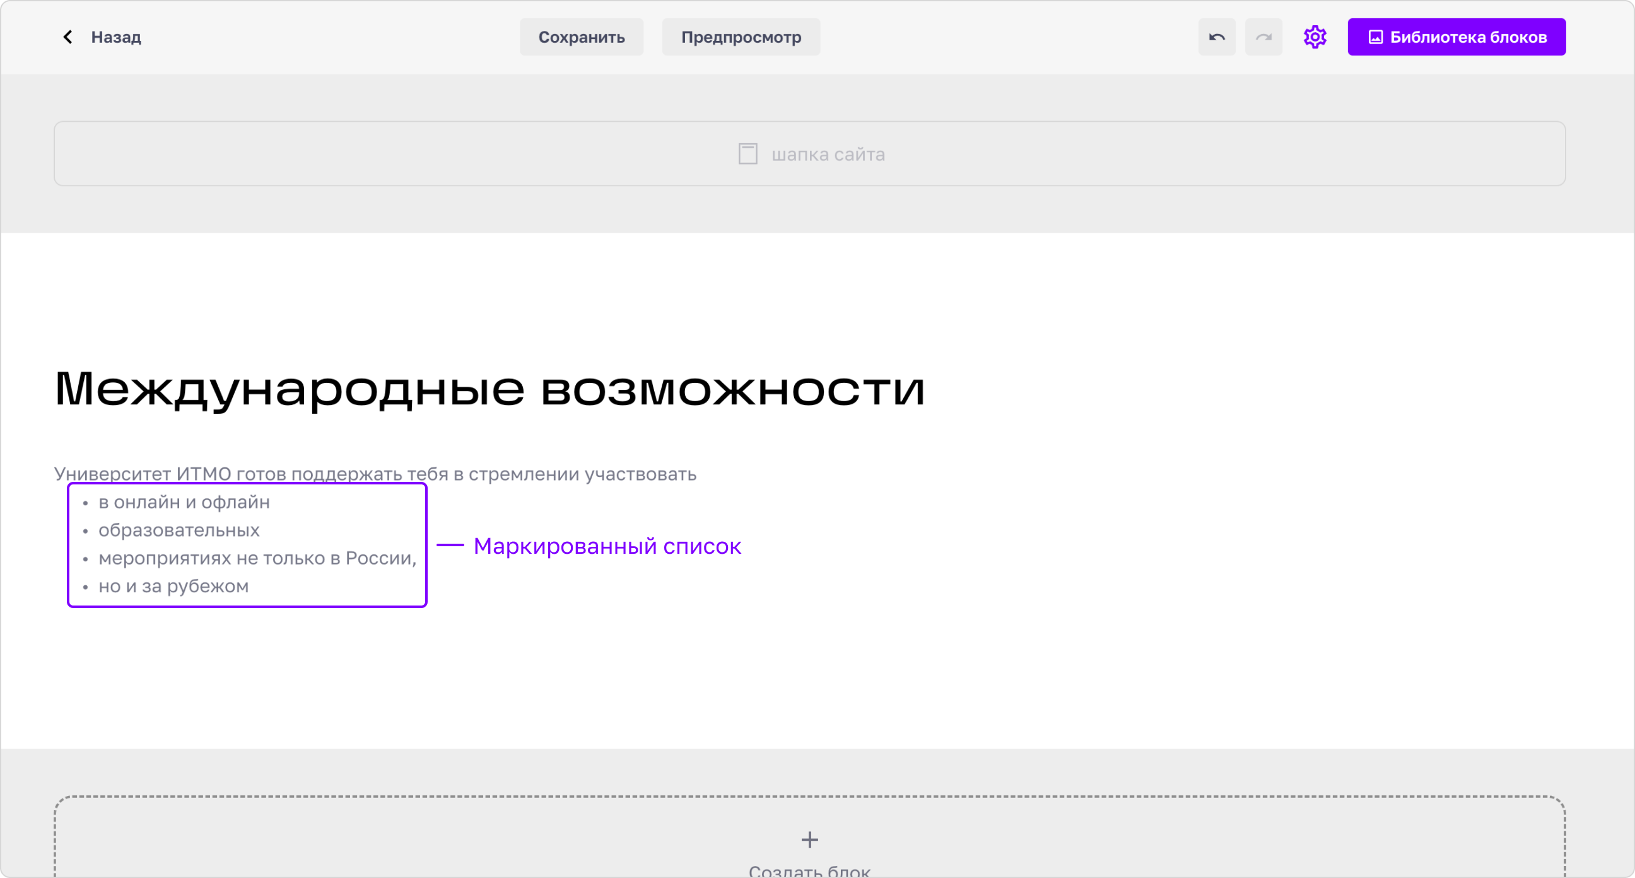The image size is (1635, 878).
Task: Click the шапка сайта layout icon
Action: [747, 154]
